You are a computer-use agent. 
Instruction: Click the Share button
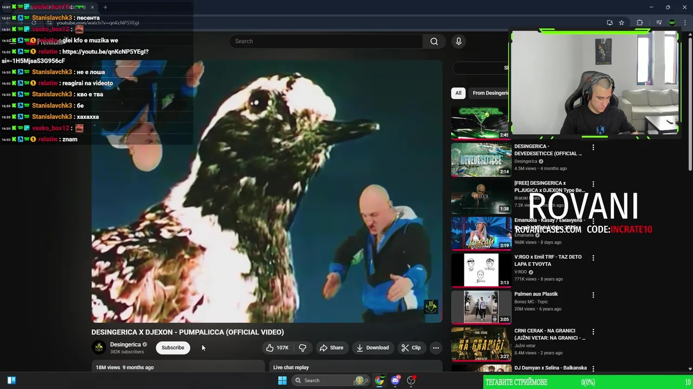click(x=331, y=347)
